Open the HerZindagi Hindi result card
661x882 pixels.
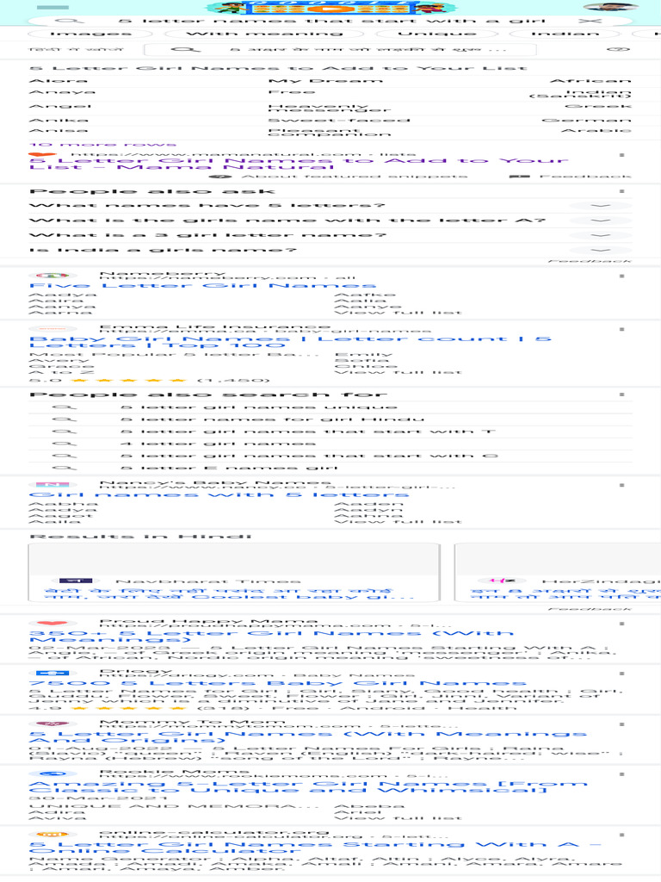point(558,573)
